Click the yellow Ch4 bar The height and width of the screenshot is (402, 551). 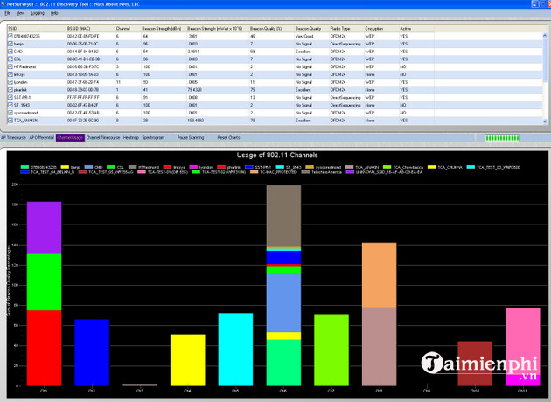[x=188, y=360]
